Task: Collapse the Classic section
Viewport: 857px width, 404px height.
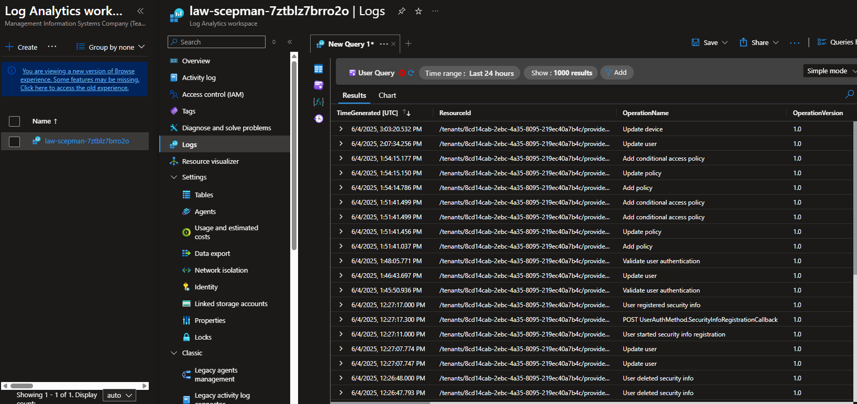Action: [174, 353]
